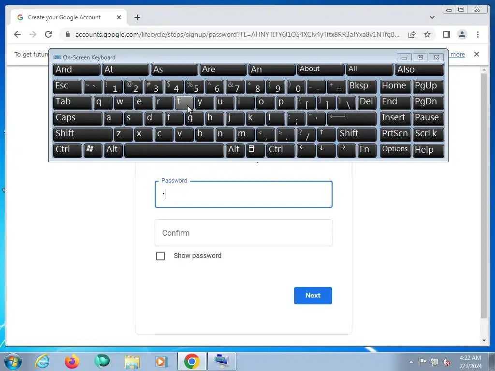Click the PrtScn key
The height and width of the screenshot is (371, 495).
coord(395,134)
